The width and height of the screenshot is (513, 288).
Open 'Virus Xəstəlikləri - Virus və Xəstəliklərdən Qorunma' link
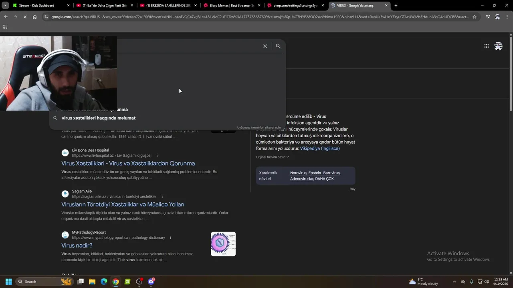pos(128,163)
